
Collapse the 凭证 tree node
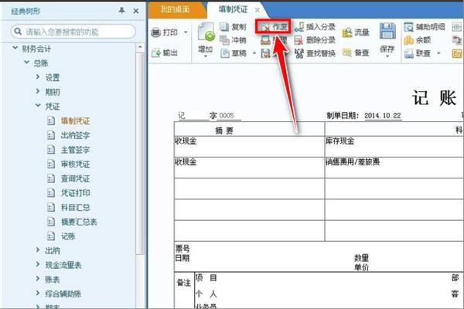click(38, 107)
